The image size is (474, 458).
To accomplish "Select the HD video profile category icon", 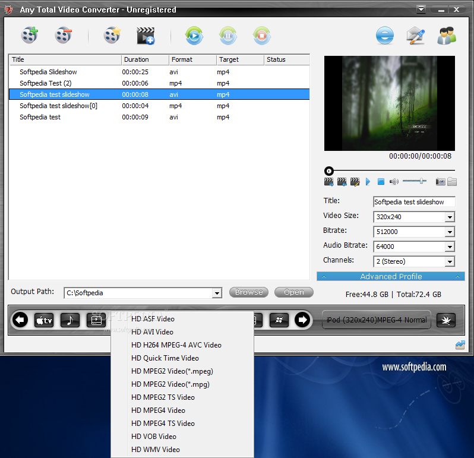I will point(96,320).
